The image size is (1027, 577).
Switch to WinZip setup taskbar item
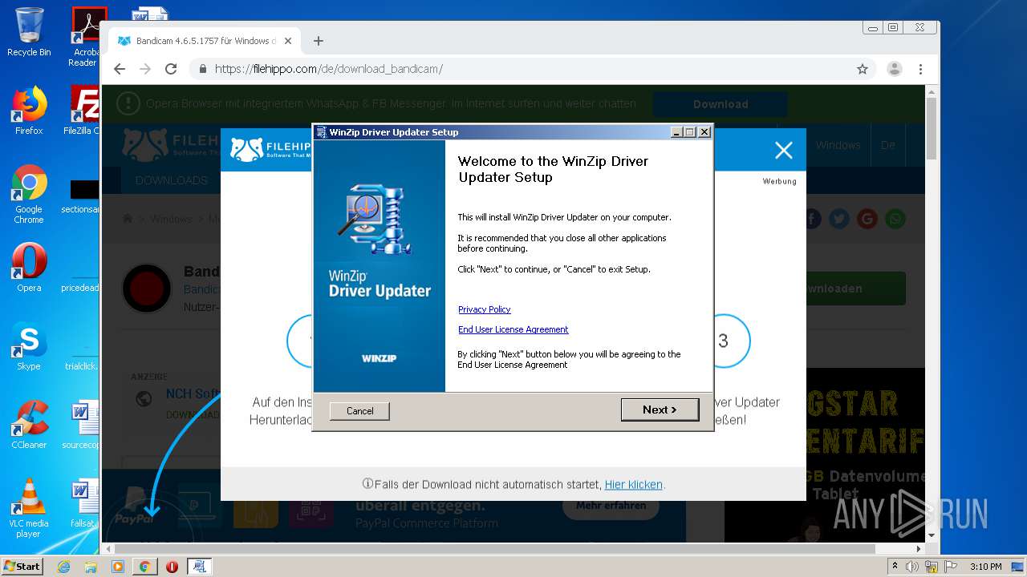(199, 567)
